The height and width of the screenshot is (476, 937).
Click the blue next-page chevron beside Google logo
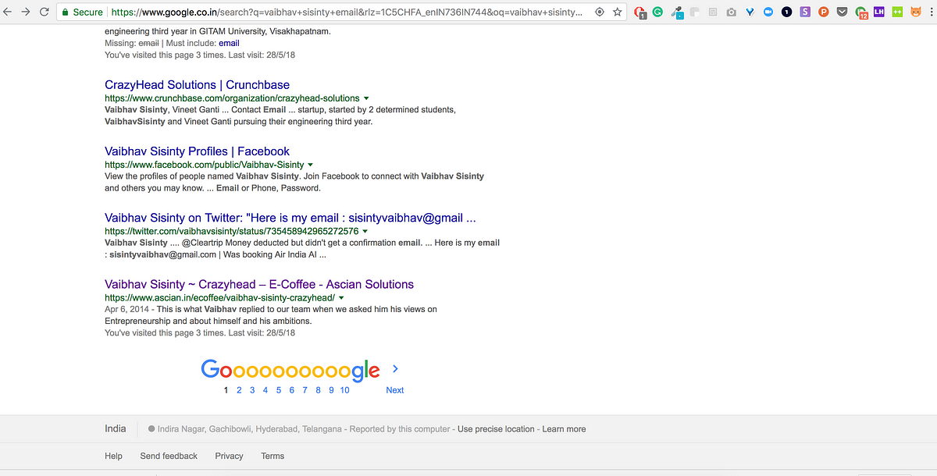pyautogui.click(x=395, y=368)
